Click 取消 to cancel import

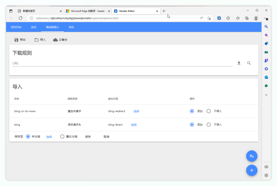coord(106,137)
